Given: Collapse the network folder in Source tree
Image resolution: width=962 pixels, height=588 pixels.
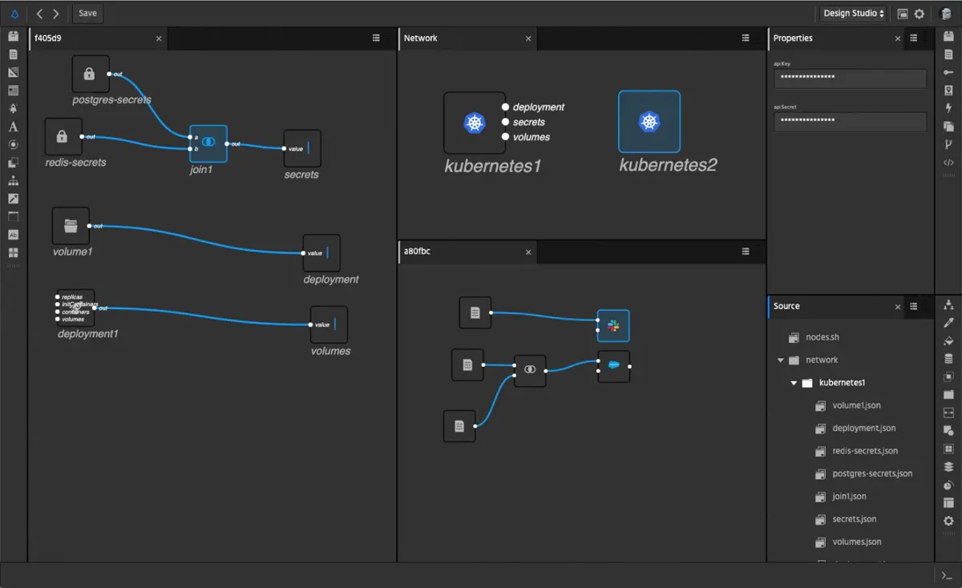Looking at the screenshot, I should point(780,360).
